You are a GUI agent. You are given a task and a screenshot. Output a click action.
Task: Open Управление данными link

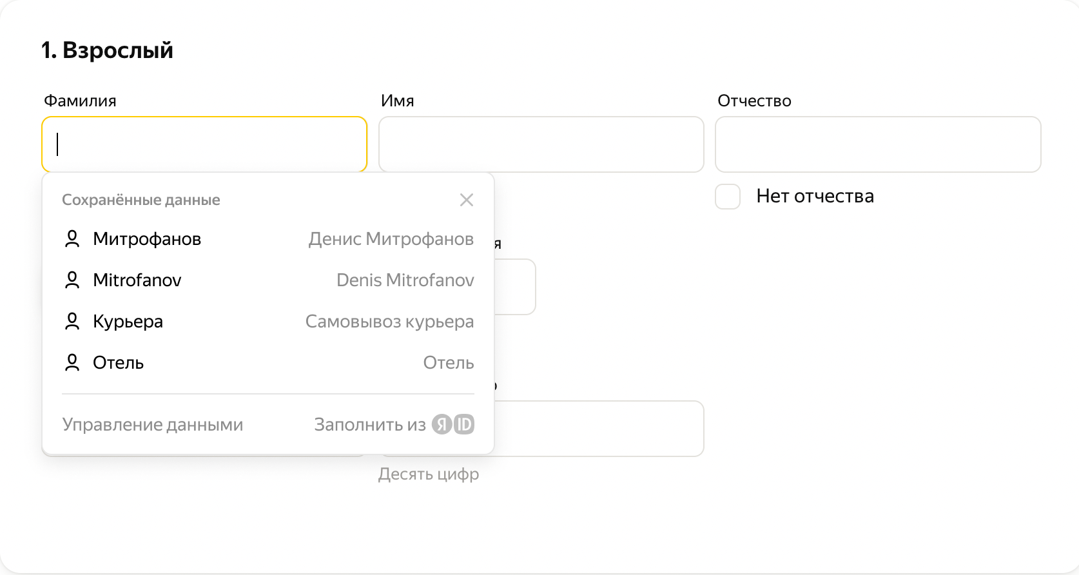153,425
